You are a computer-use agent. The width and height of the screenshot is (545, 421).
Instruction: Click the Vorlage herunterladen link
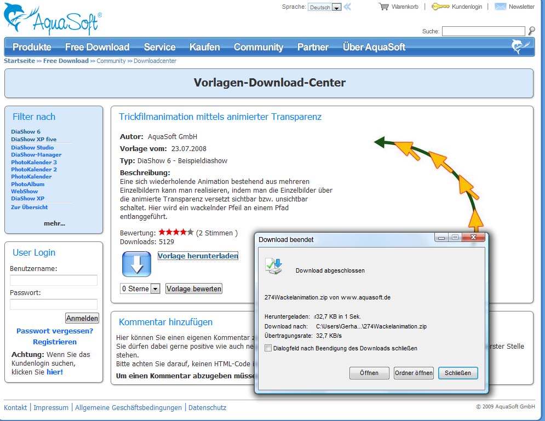point(198,256)
